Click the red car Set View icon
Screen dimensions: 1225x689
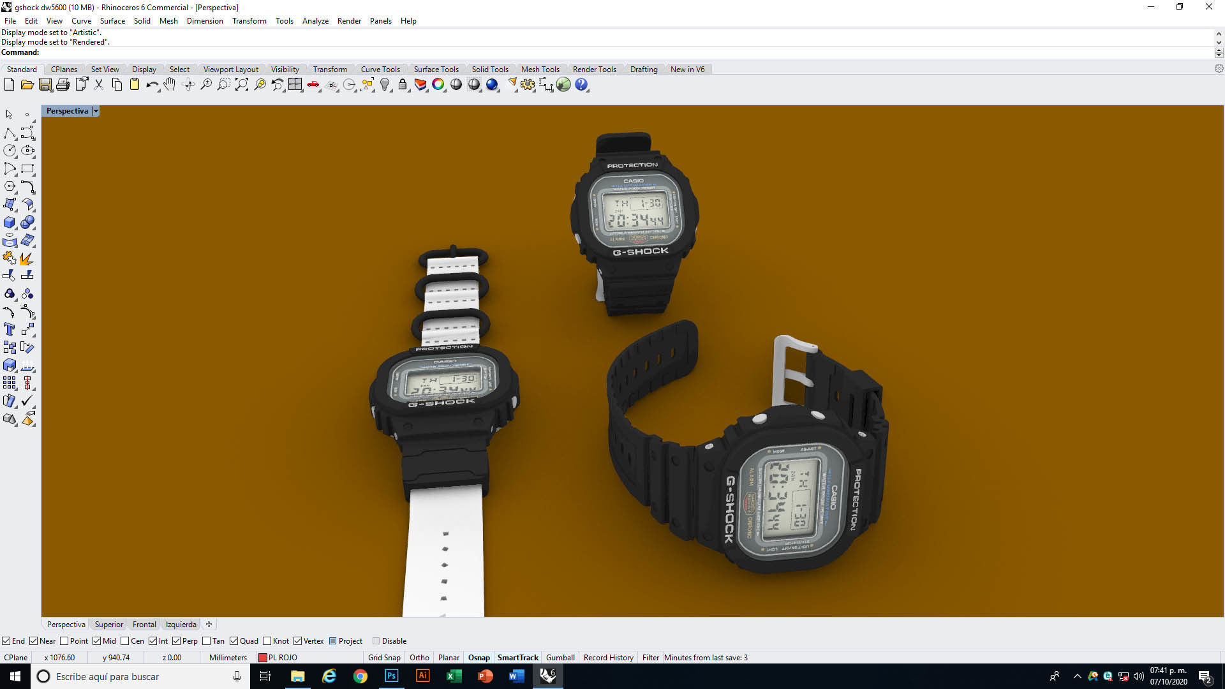coord(313,85)
